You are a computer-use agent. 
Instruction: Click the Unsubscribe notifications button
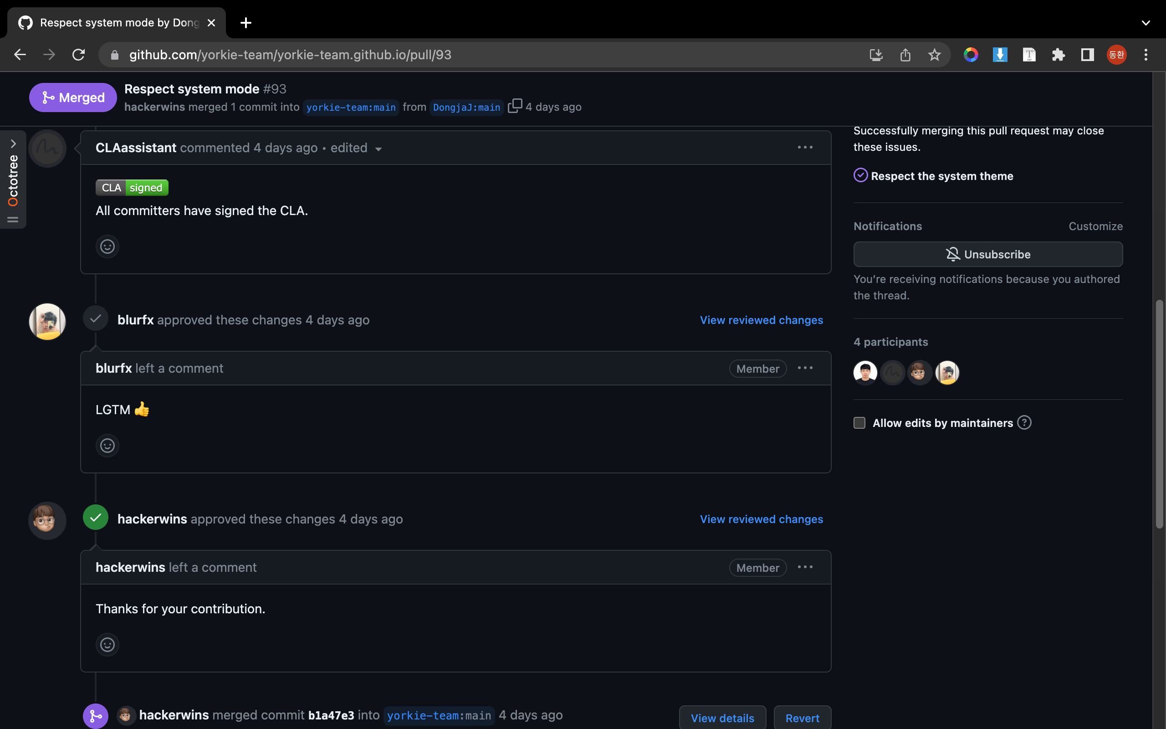click(x=988, y=254)
